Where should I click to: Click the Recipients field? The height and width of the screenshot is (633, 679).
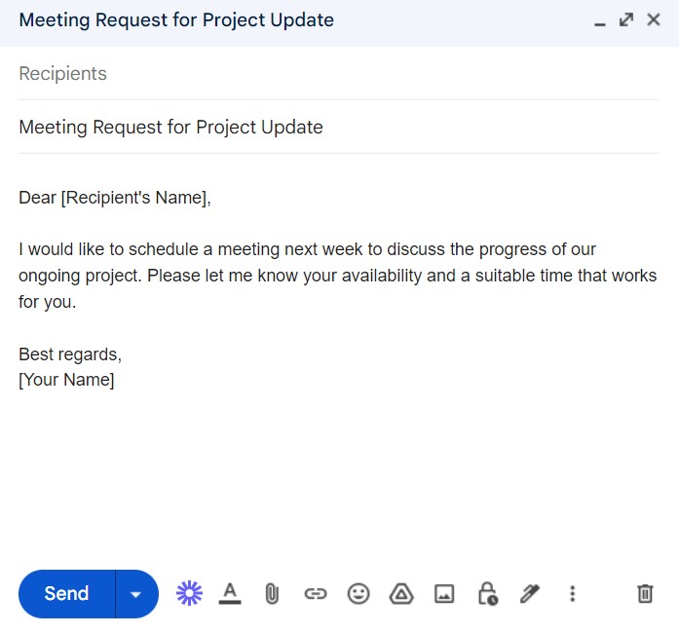338,74
